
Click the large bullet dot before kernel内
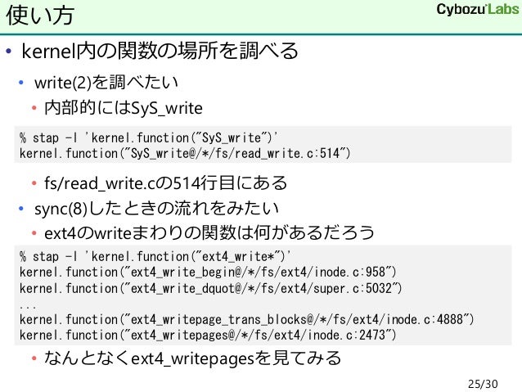point(9,52)
